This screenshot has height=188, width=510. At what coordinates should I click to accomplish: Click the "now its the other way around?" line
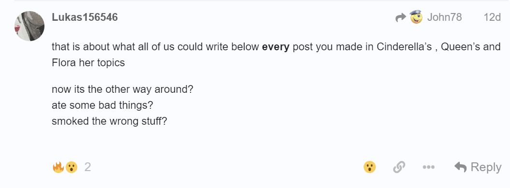point(123,89)
